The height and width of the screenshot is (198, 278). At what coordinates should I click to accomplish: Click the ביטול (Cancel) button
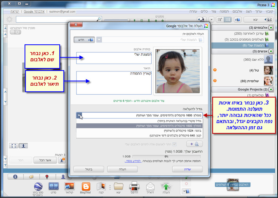(x=89, y=169)
